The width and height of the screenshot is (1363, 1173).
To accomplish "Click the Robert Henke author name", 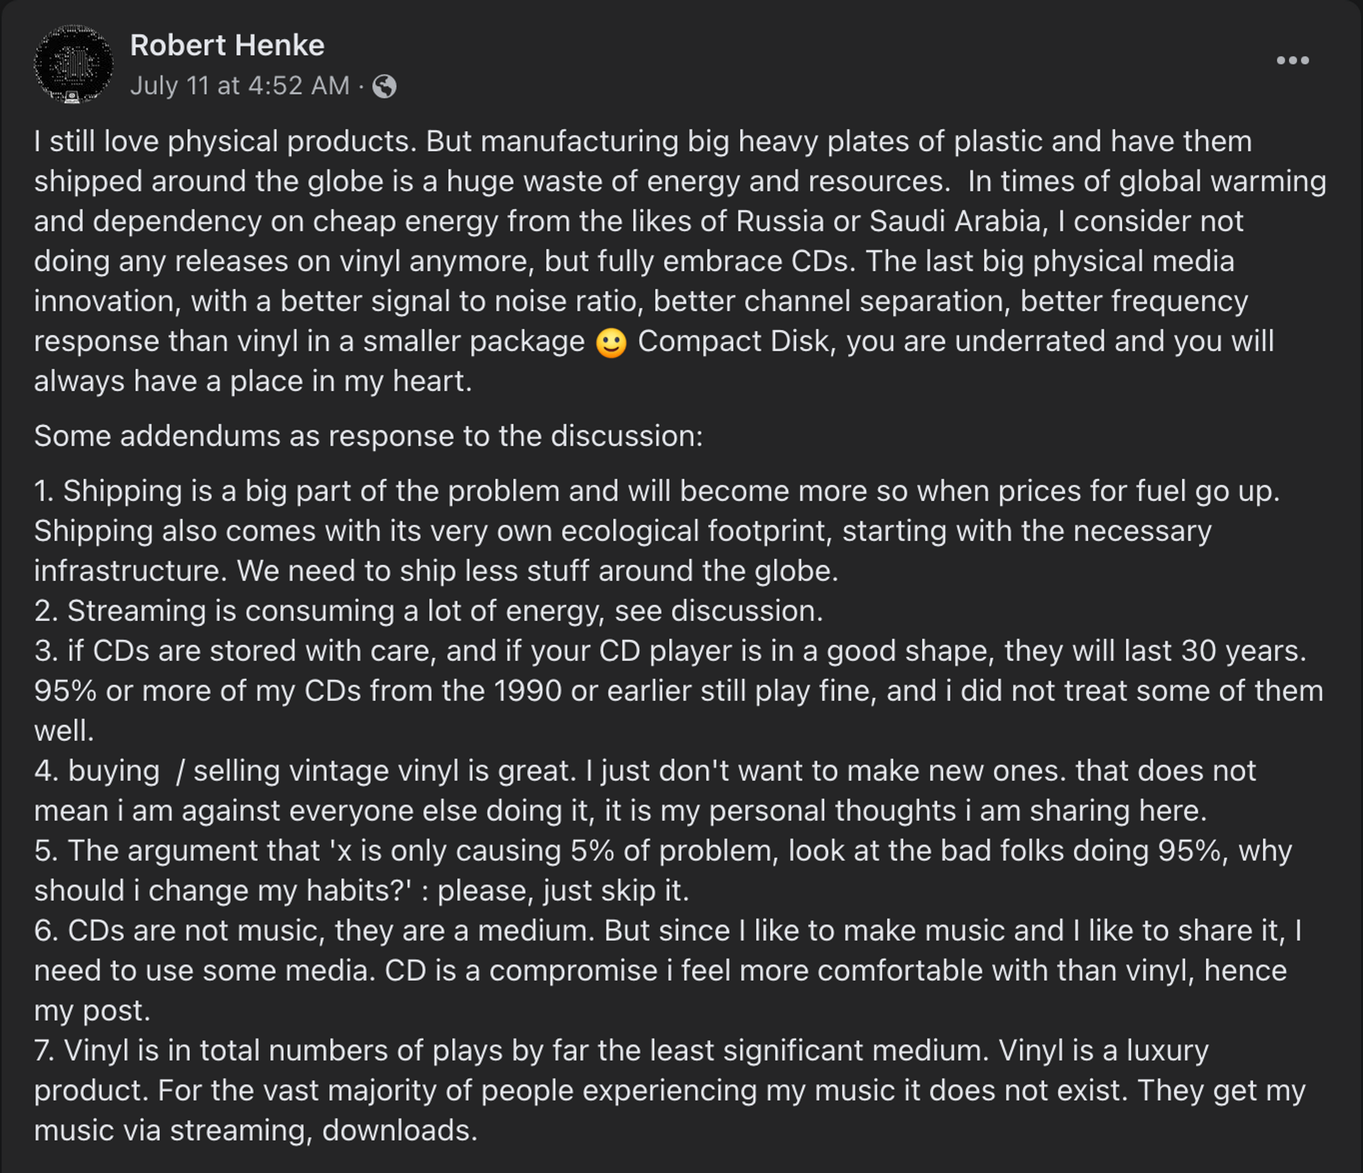I will [227, 45].
